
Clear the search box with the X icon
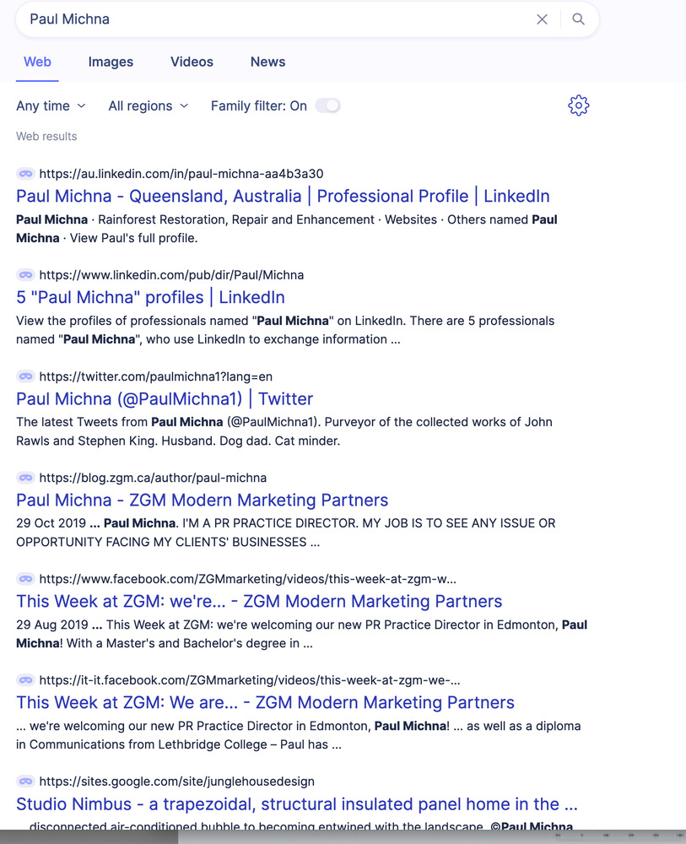pos(542,19)
